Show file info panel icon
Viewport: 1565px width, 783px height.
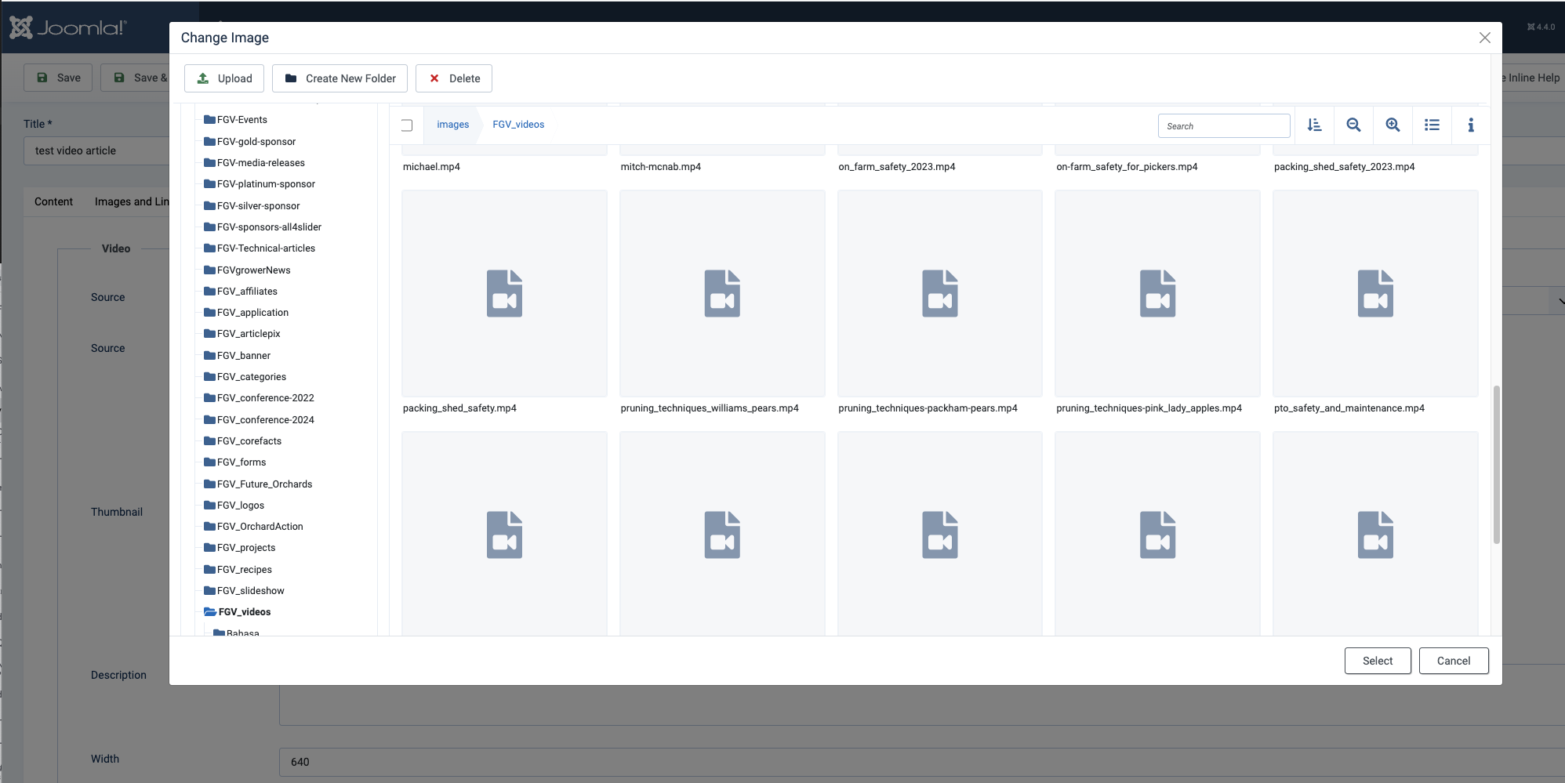point(1471,125)
